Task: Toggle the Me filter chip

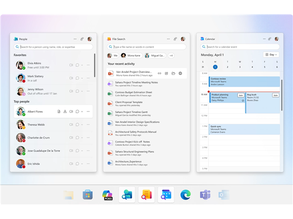Action: pos(113,55)
